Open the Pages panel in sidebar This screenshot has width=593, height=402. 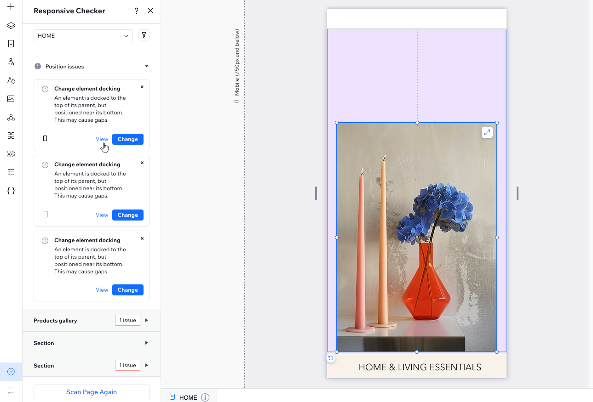(11, 44)
